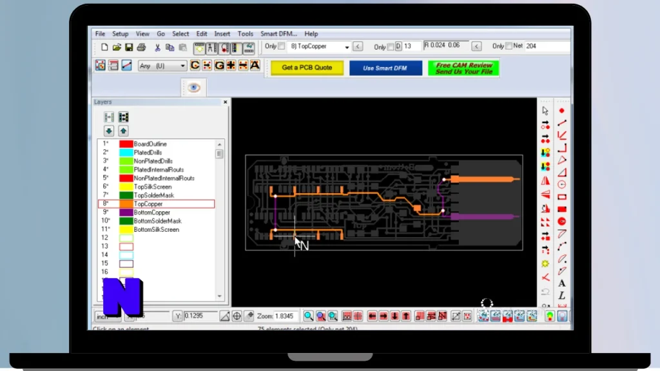Viewport: 660px width, 371px height.
Task: Select the circle draw tool
Action: (561, 184)
